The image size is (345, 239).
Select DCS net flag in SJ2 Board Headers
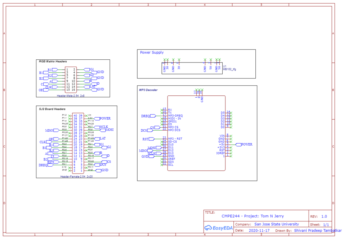click(100, 165)
